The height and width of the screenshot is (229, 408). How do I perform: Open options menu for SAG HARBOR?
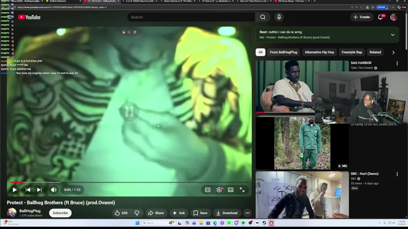coord(397,64)
